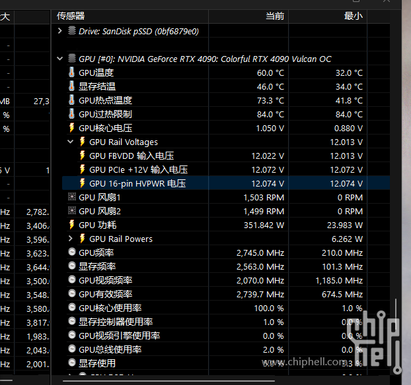
Task: Click clock icon beside 显存频率
Action: click(x=72, y=266)
